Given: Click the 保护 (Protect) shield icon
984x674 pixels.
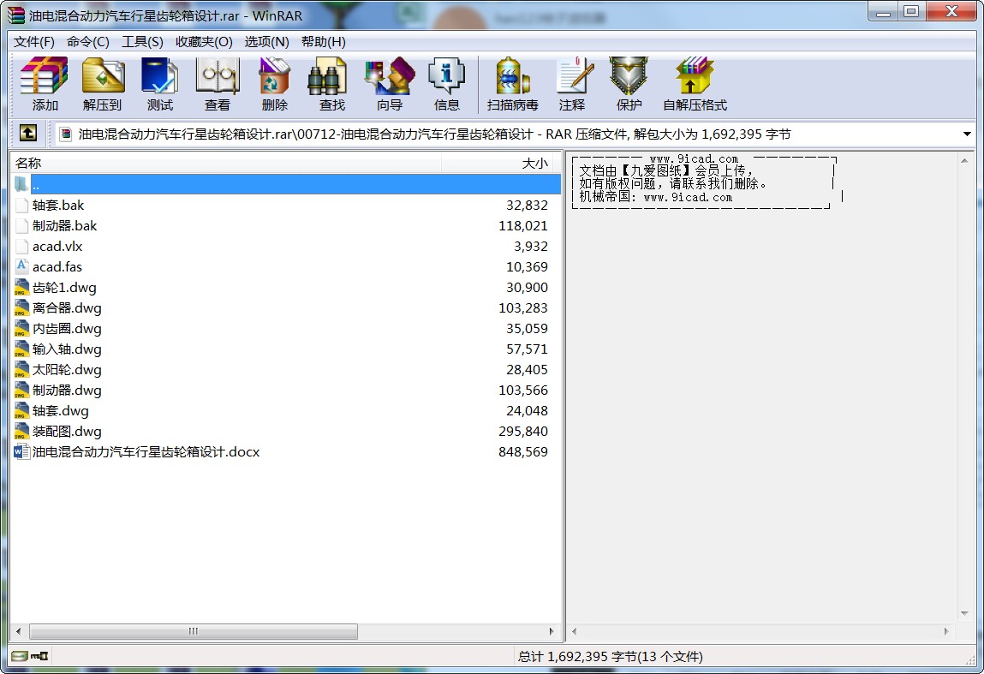Looking at the screenshot, I should [x=629, y=76].
